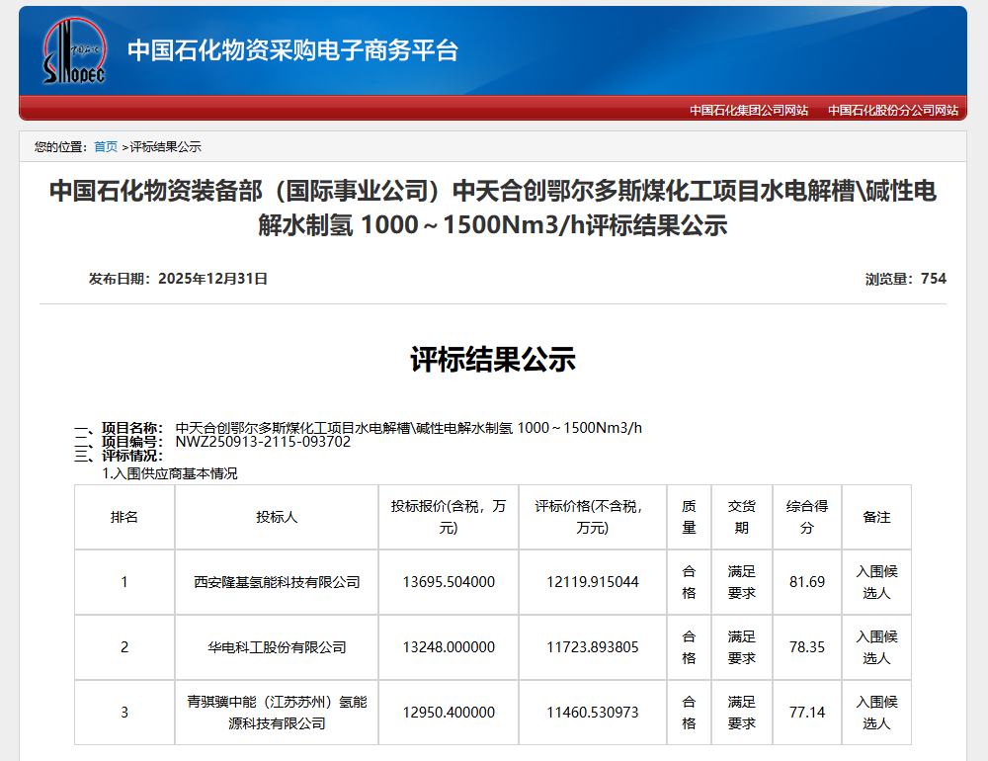The image size is (988, 761).
Task: Open the 中国石化集团公司网站 link
Action: [748, 111]
